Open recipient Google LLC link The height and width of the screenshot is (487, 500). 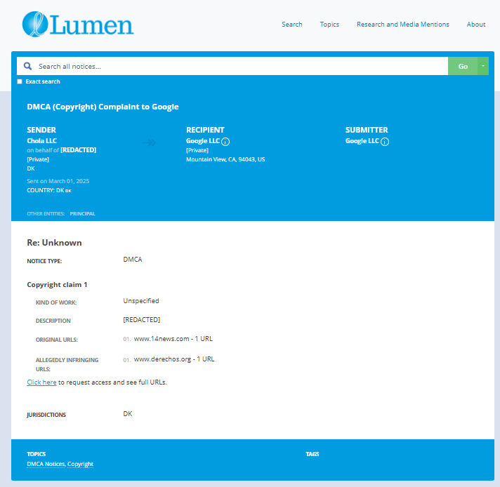pos(203,140)
